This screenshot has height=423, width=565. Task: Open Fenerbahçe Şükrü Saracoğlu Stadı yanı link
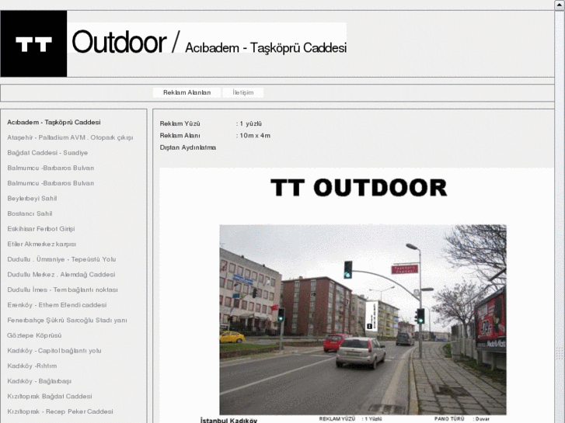tap(68, 320)
